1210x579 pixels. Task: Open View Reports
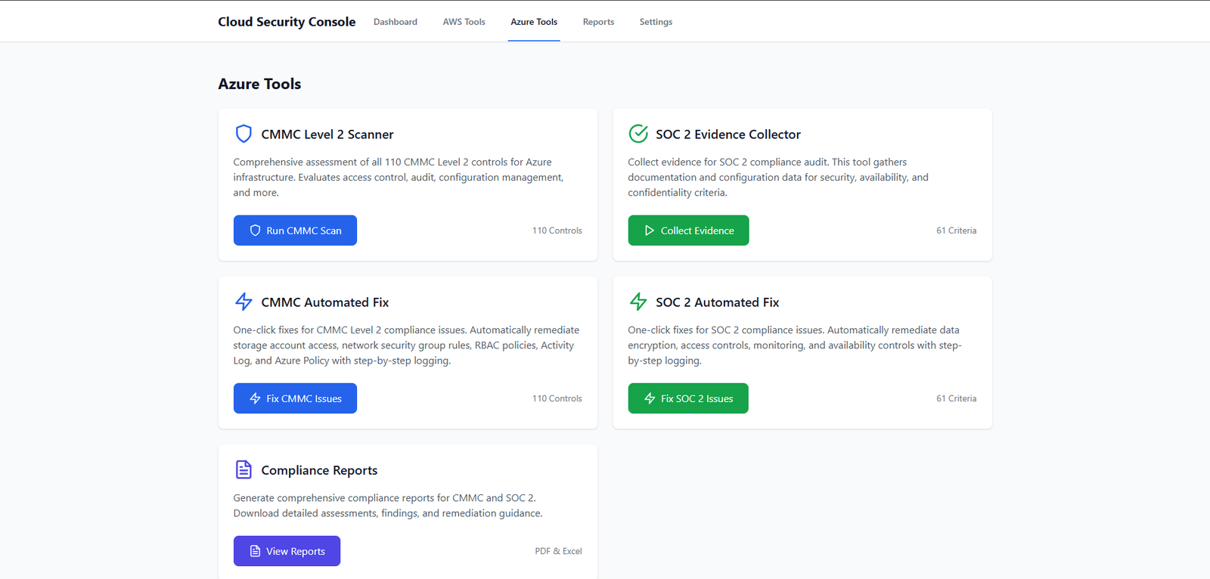287,551
